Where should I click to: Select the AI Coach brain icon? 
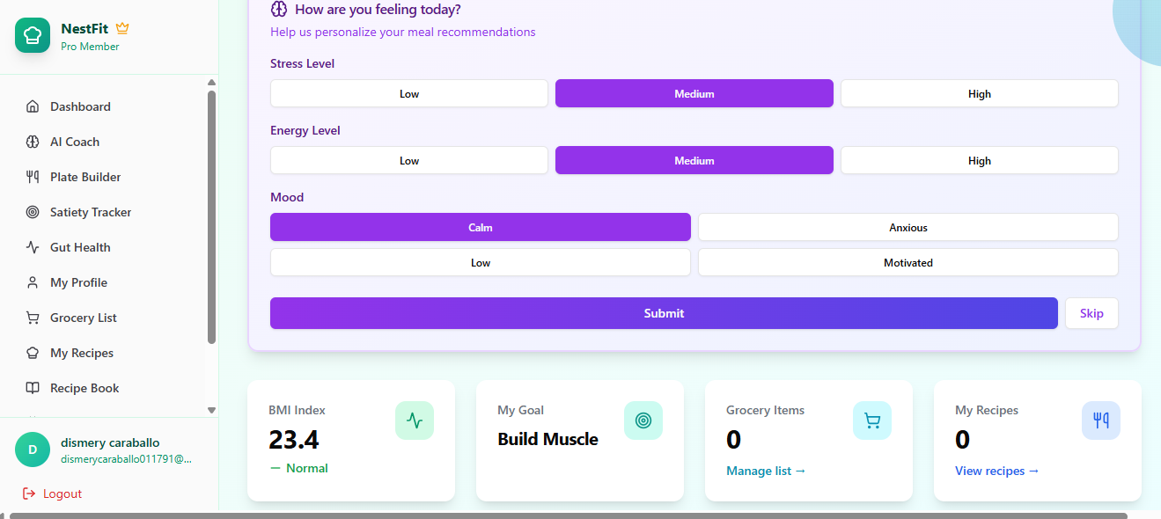[x=31, y=142]
